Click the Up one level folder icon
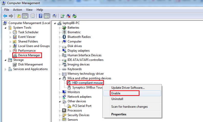Screen dimensions: 203x122 [19, 16]
